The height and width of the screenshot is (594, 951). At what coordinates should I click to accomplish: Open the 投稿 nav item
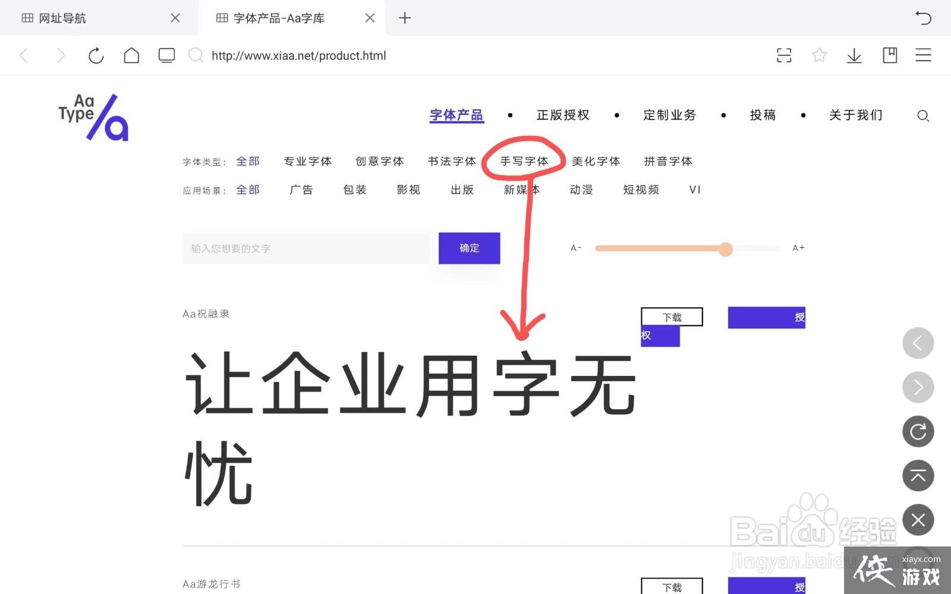pyautogui.click(x=763, y=115)
